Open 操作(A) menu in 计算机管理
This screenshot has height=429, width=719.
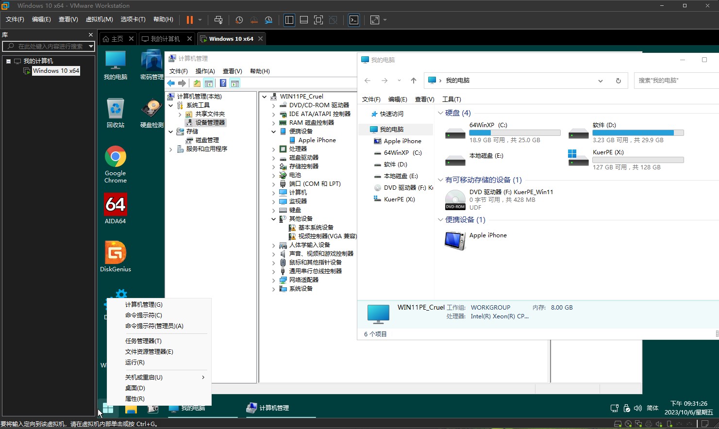point(205,71)
